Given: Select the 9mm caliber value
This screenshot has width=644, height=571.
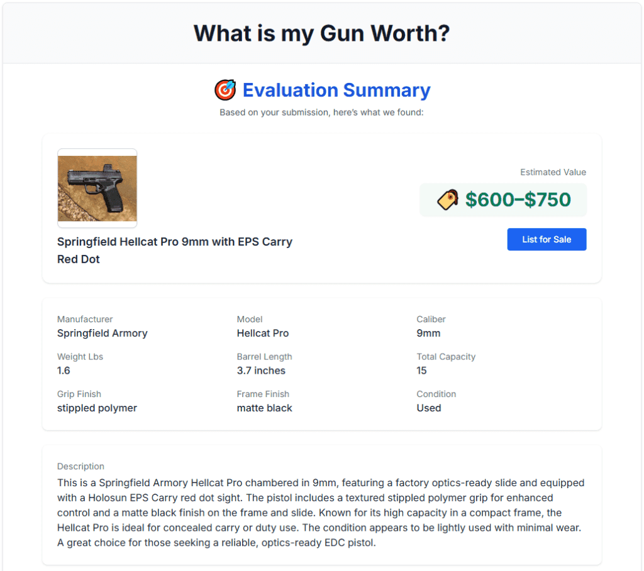Looking at the screenshot, I should pyautogui.click(x=428, y=333).
